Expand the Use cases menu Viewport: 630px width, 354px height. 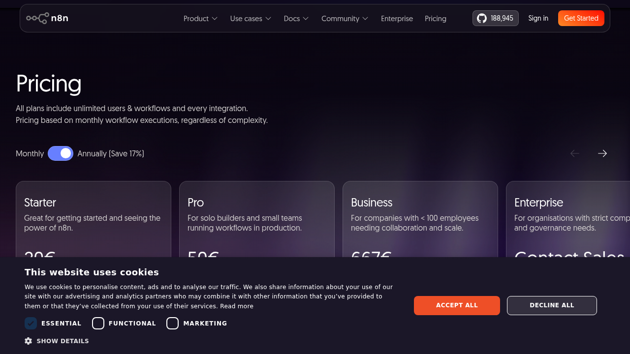point(251,19)
